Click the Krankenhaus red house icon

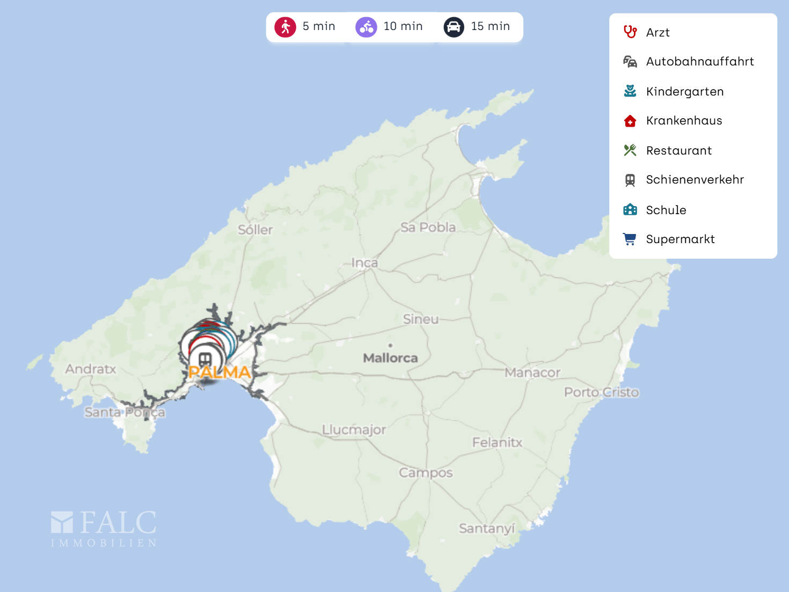pyautogui.click(x=630, y=121)
